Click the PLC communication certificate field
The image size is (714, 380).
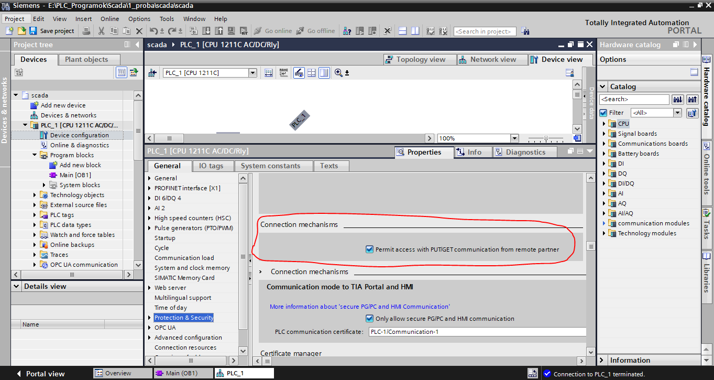[477, 332]
